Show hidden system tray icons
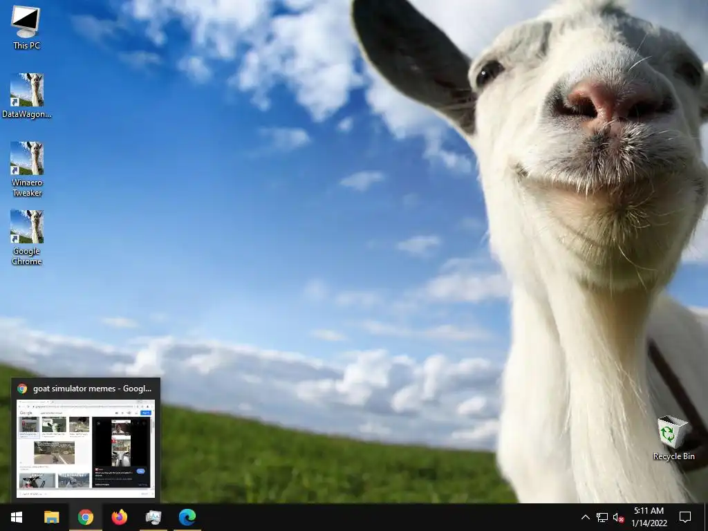708x531 pixels. 585,517
